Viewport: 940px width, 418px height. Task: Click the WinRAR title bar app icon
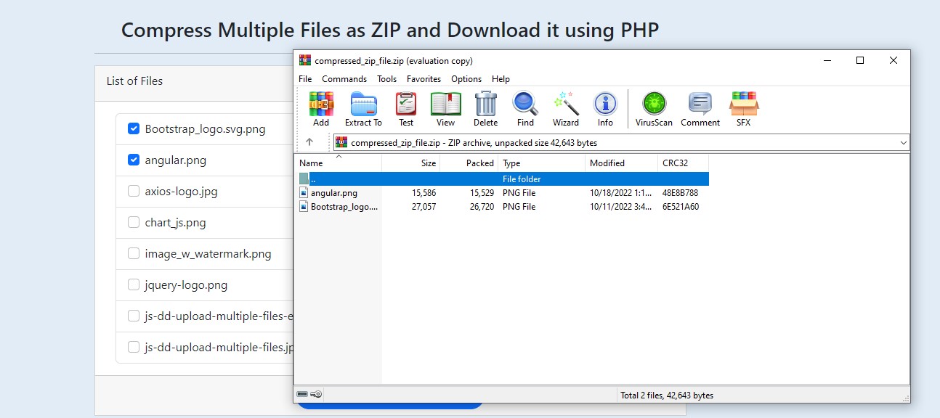point(305,60)
